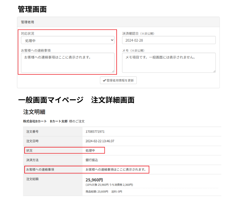Click the 決済確認日 date field
The height and width of the screenshot is (200, 243).
pyautogui.click(x=169, y=40)
